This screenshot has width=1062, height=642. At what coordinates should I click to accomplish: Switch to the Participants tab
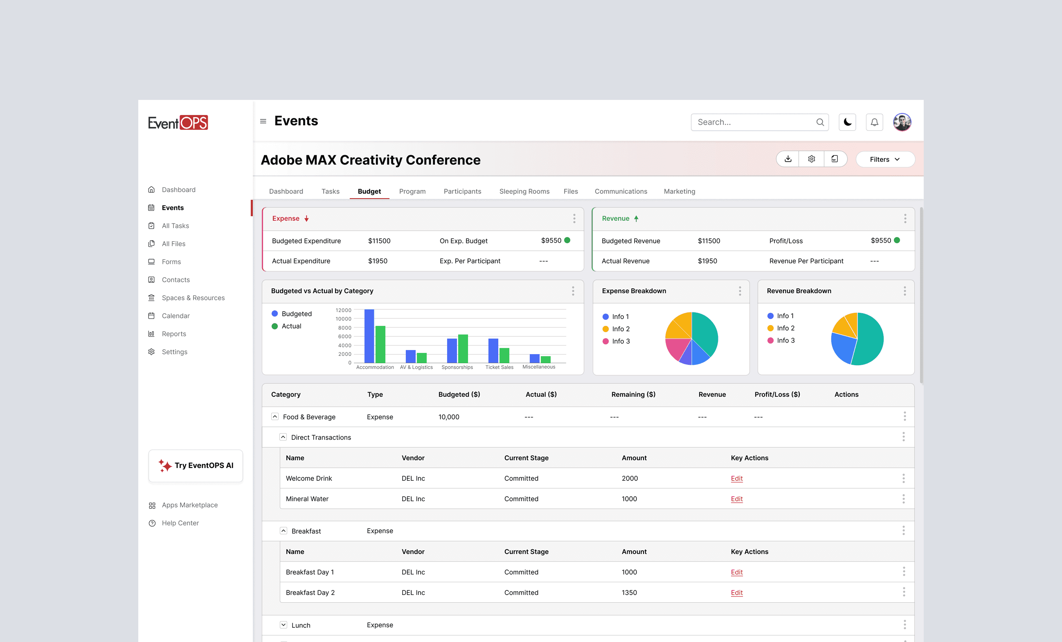[462, 191]
